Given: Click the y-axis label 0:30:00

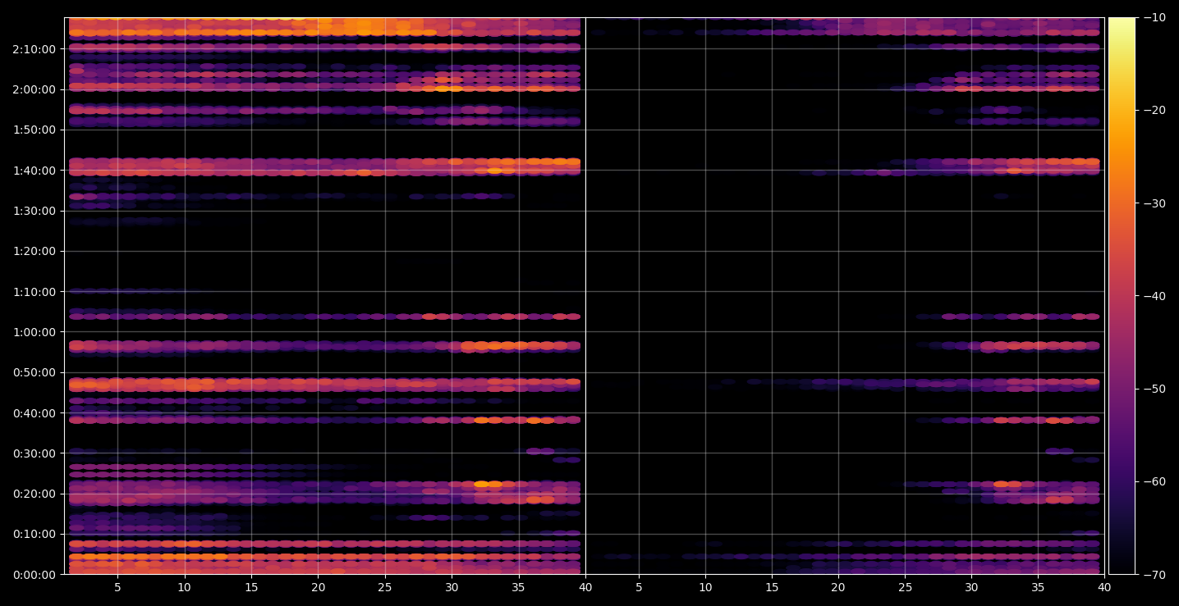Looking at the screenshot, I should click(x=34, y=453).
